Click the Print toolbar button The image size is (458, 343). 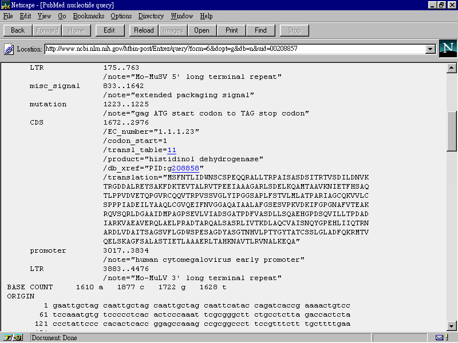click(x=232, y=30)
